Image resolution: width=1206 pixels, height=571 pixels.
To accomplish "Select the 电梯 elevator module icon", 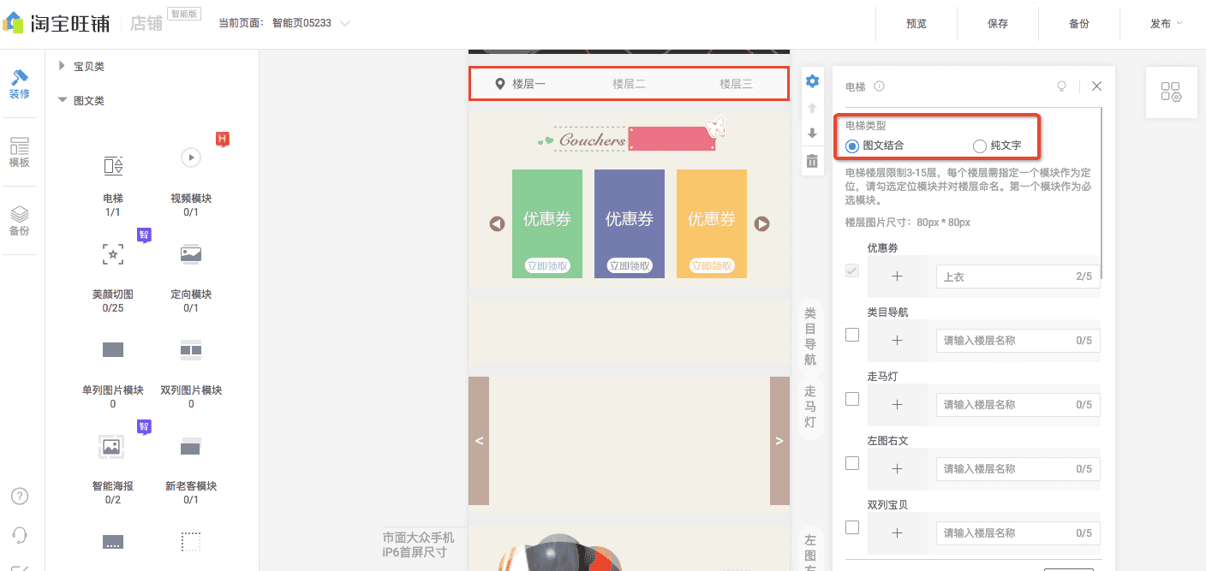I will point(113,165).
